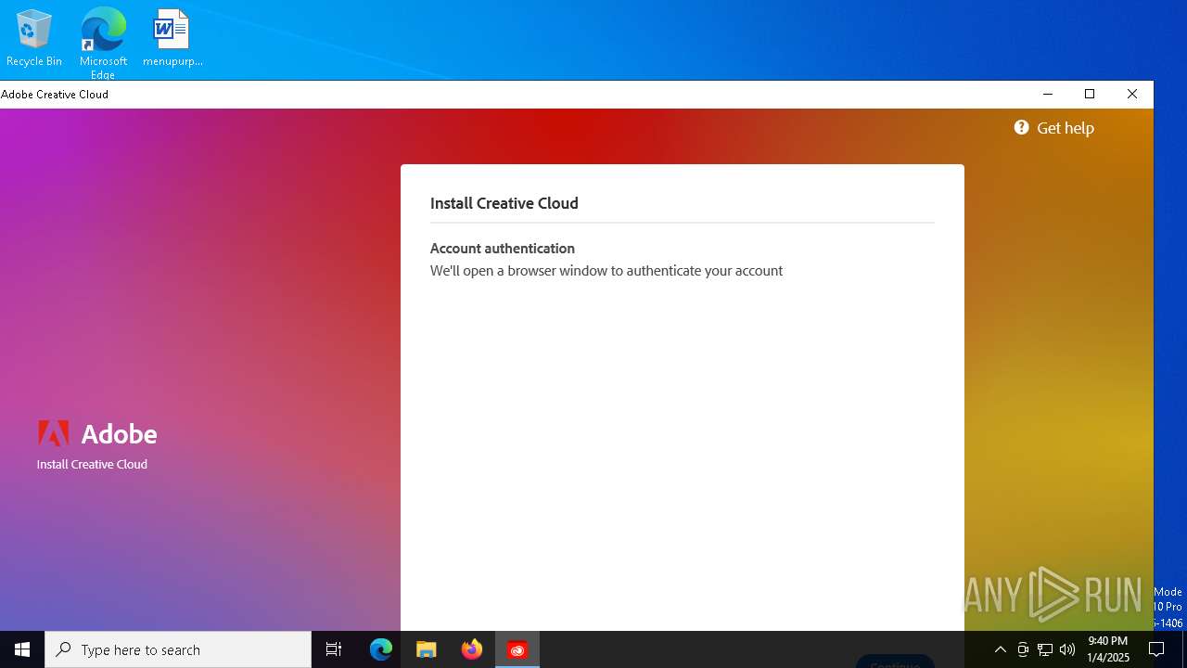Viewport: 1187px width, 668px height.
Task: Open the Recycle Bin desktop icon
Action: (34, 38)
